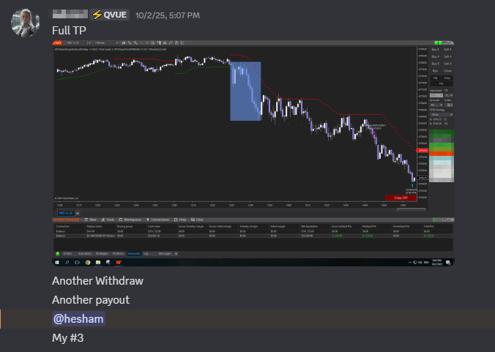Open the Windows Start menu in screenshot
Image resolution: width=495 pixels, height=352 pixels.
56,261
